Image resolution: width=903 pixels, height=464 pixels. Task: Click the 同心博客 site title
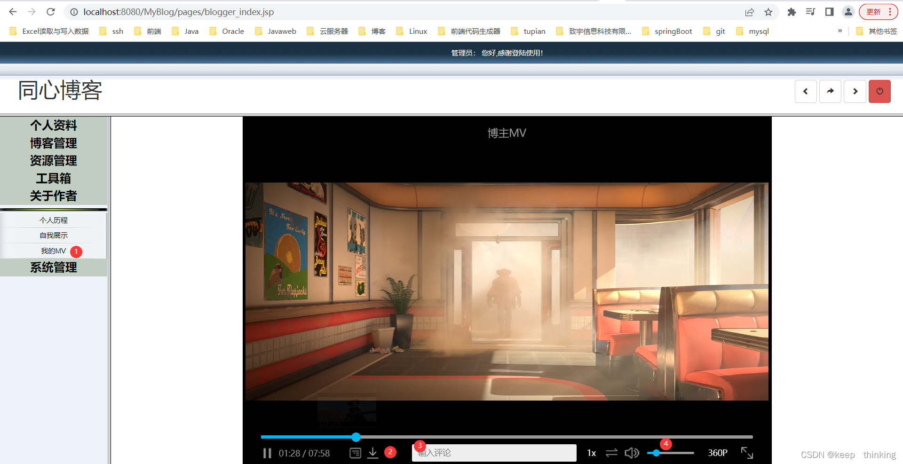(60, 90)
